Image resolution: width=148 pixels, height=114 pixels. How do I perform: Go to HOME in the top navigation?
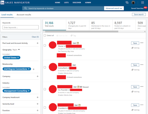57,2
